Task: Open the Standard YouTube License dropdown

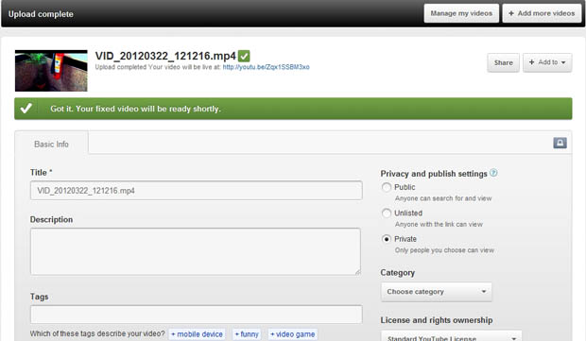Action: click(451, 335)
